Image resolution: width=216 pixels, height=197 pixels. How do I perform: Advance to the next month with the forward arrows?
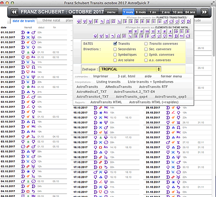204,12
